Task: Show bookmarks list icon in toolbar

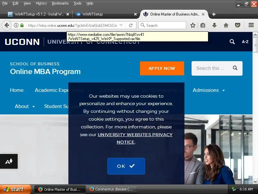Action: (x=203, y=25)
